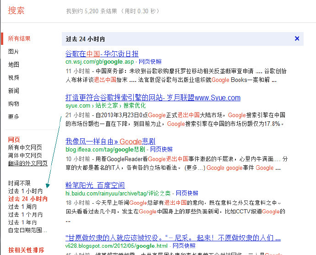Close the 过去 24 小时内 filter bar

click(x=297, y=38)
